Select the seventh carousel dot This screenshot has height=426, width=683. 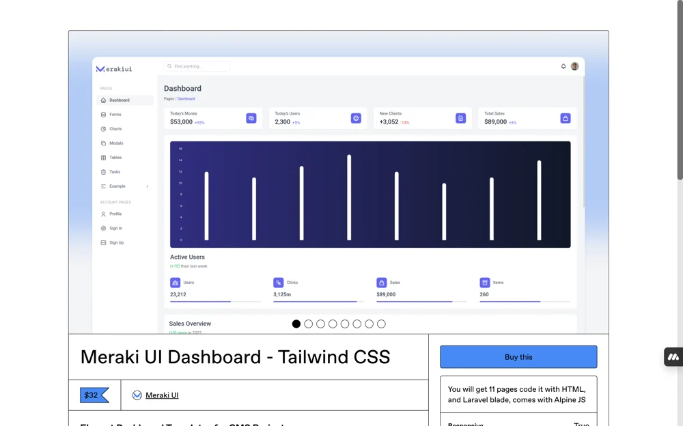click(370, 324)
